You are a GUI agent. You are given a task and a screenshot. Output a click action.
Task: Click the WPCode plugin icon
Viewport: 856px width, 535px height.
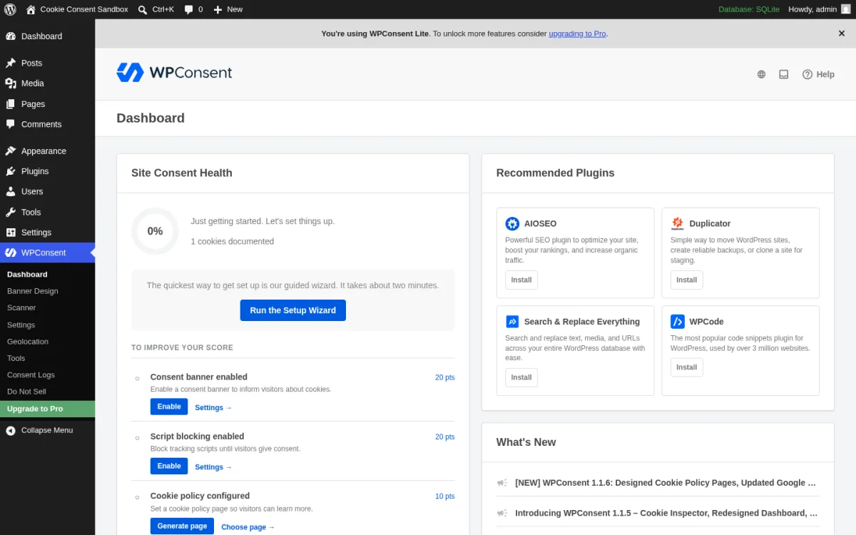point(678,322)
